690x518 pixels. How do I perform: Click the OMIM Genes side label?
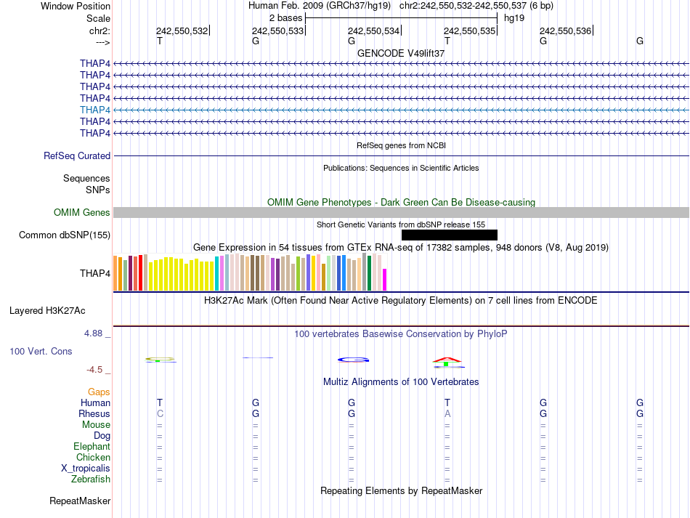pyautogui.click(x=82, y=213)
